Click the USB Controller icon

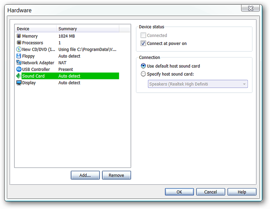(19, 69)
